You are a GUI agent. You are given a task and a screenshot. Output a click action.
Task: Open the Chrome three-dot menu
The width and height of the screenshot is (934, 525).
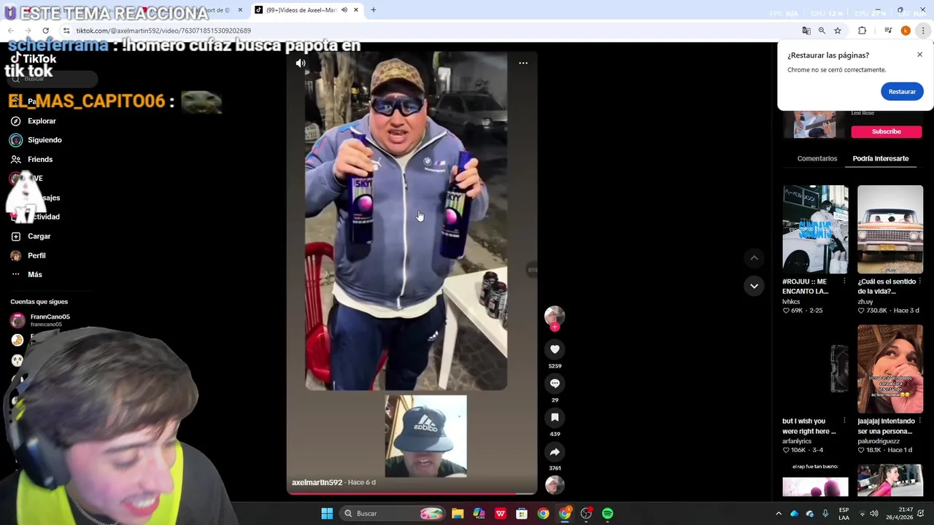coord(923,31)
